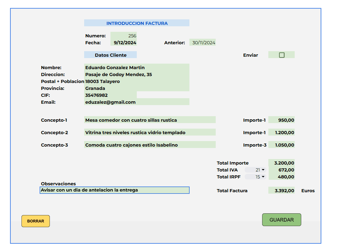This screenshot has height=251, width=348.
Task: Click the Provincia field Granada
Action: 137,88
